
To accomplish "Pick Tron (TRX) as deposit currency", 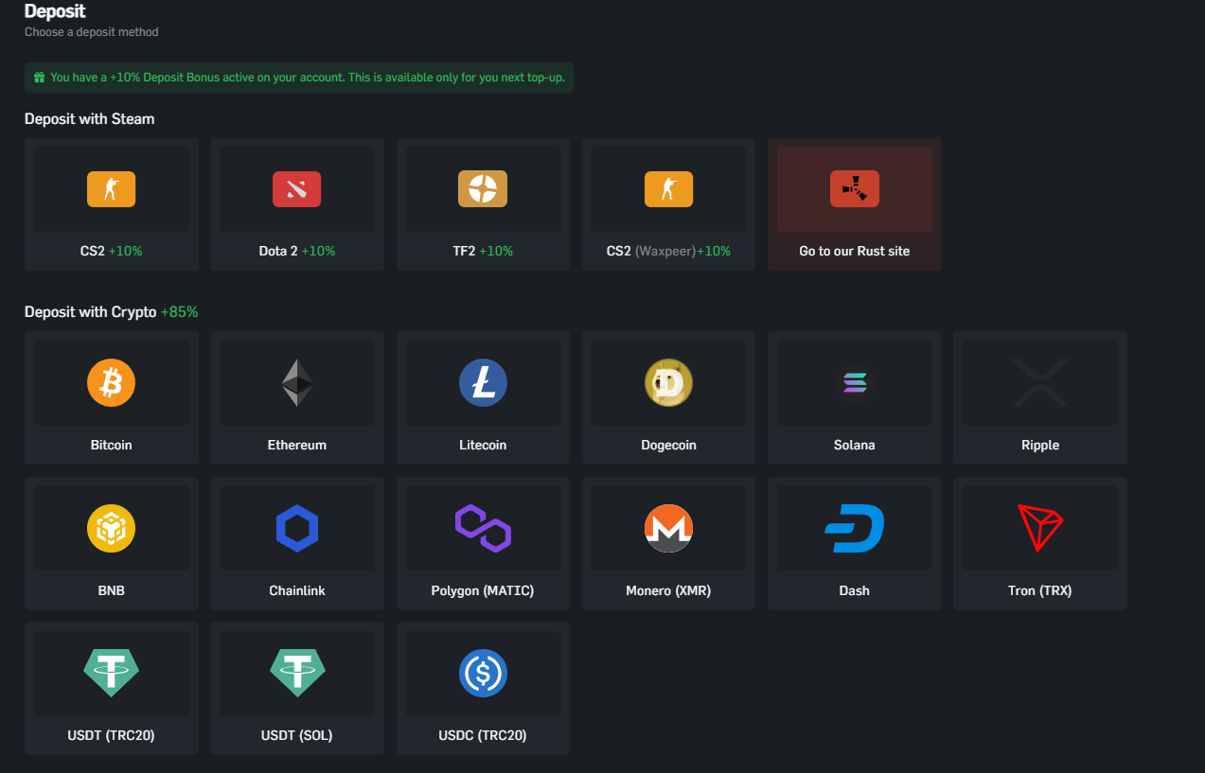I will click(x=1039, y=543).
